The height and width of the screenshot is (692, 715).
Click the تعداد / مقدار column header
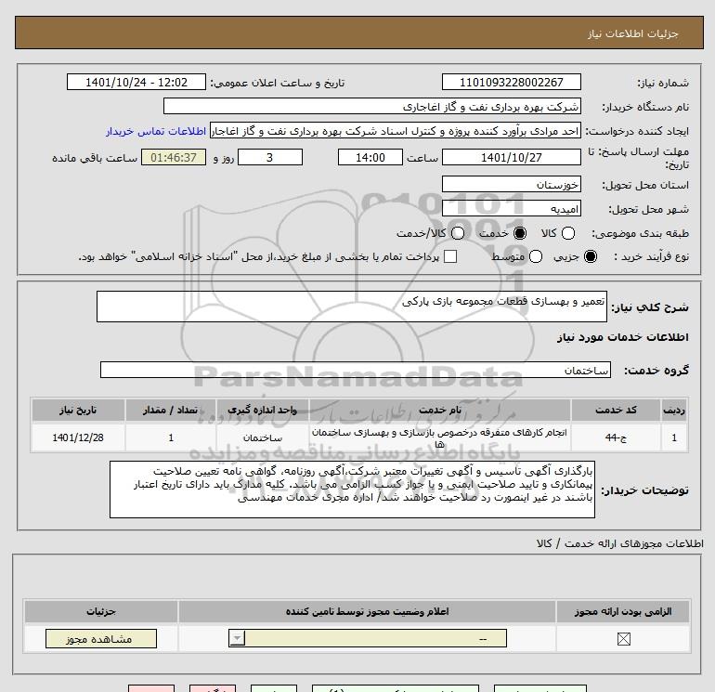coord(170,410)
